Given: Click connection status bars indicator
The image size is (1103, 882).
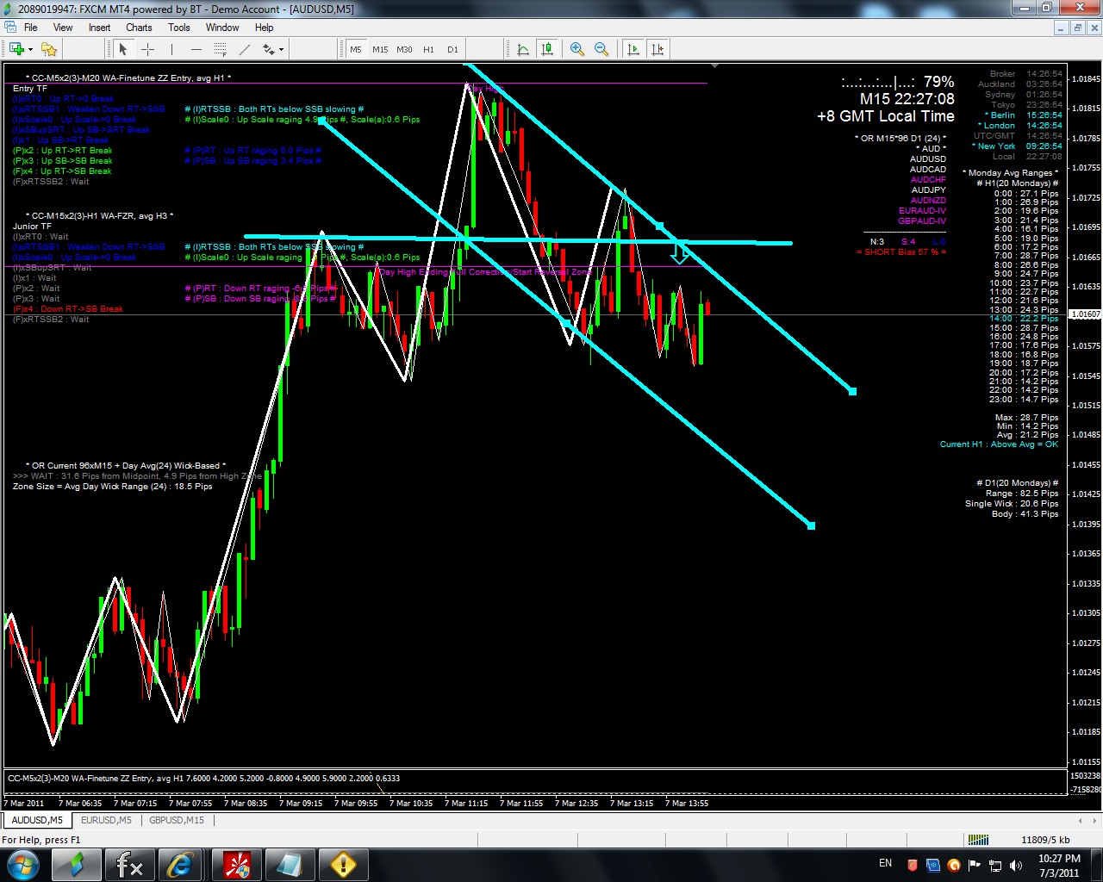Looking at the screenshot, I should coord(978,840).
